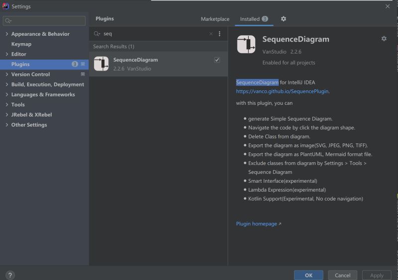Viewport: 398px width, 280px height.
Task: Click SequenceDiagram icon in search results
Action: [x=101, y=64]
